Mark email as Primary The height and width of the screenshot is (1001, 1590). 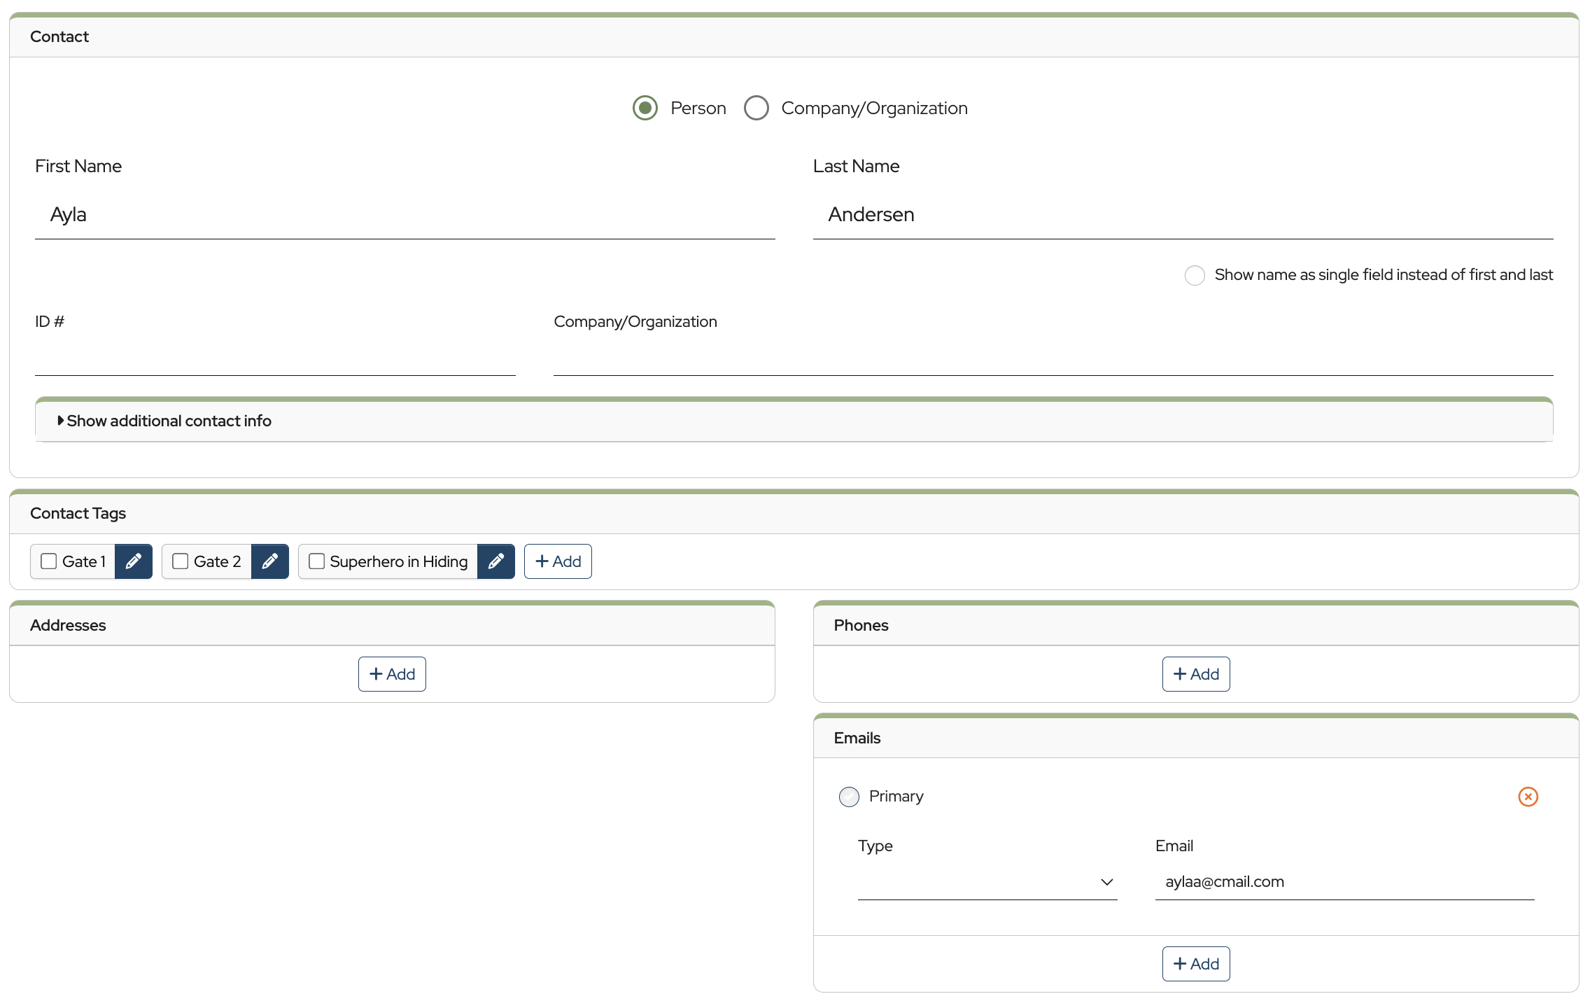pos(849,797)
